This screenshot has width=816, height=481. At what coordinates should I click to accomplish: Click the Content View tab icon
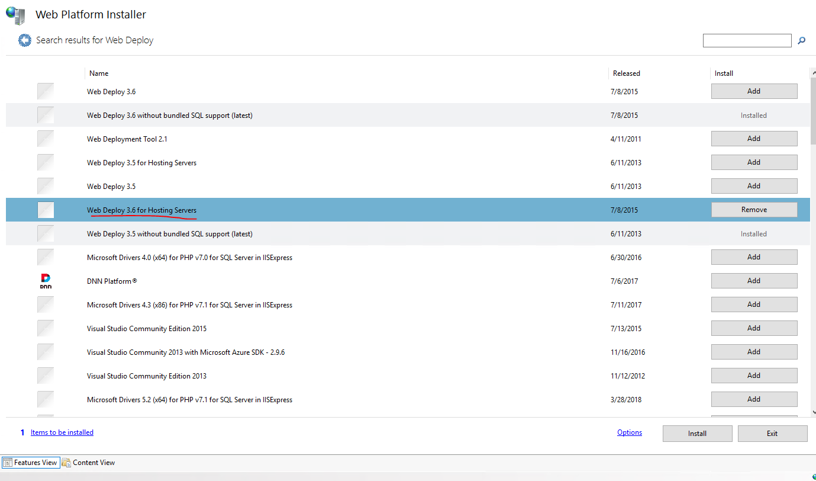pyautogui.click(x=66, y=463)
